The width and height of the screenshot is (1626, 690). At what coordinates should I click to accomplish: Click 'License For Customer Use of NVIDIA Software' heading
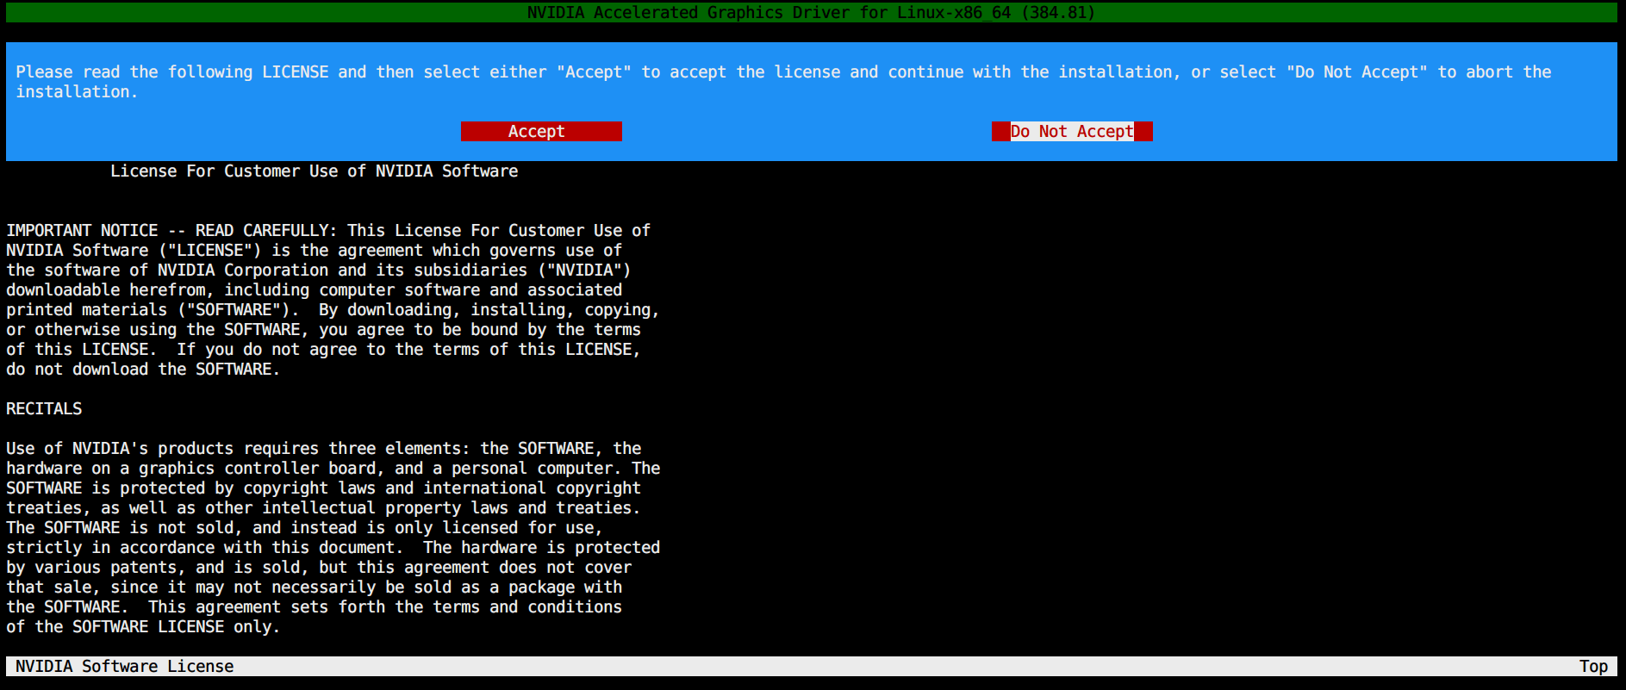coord(315,171)
